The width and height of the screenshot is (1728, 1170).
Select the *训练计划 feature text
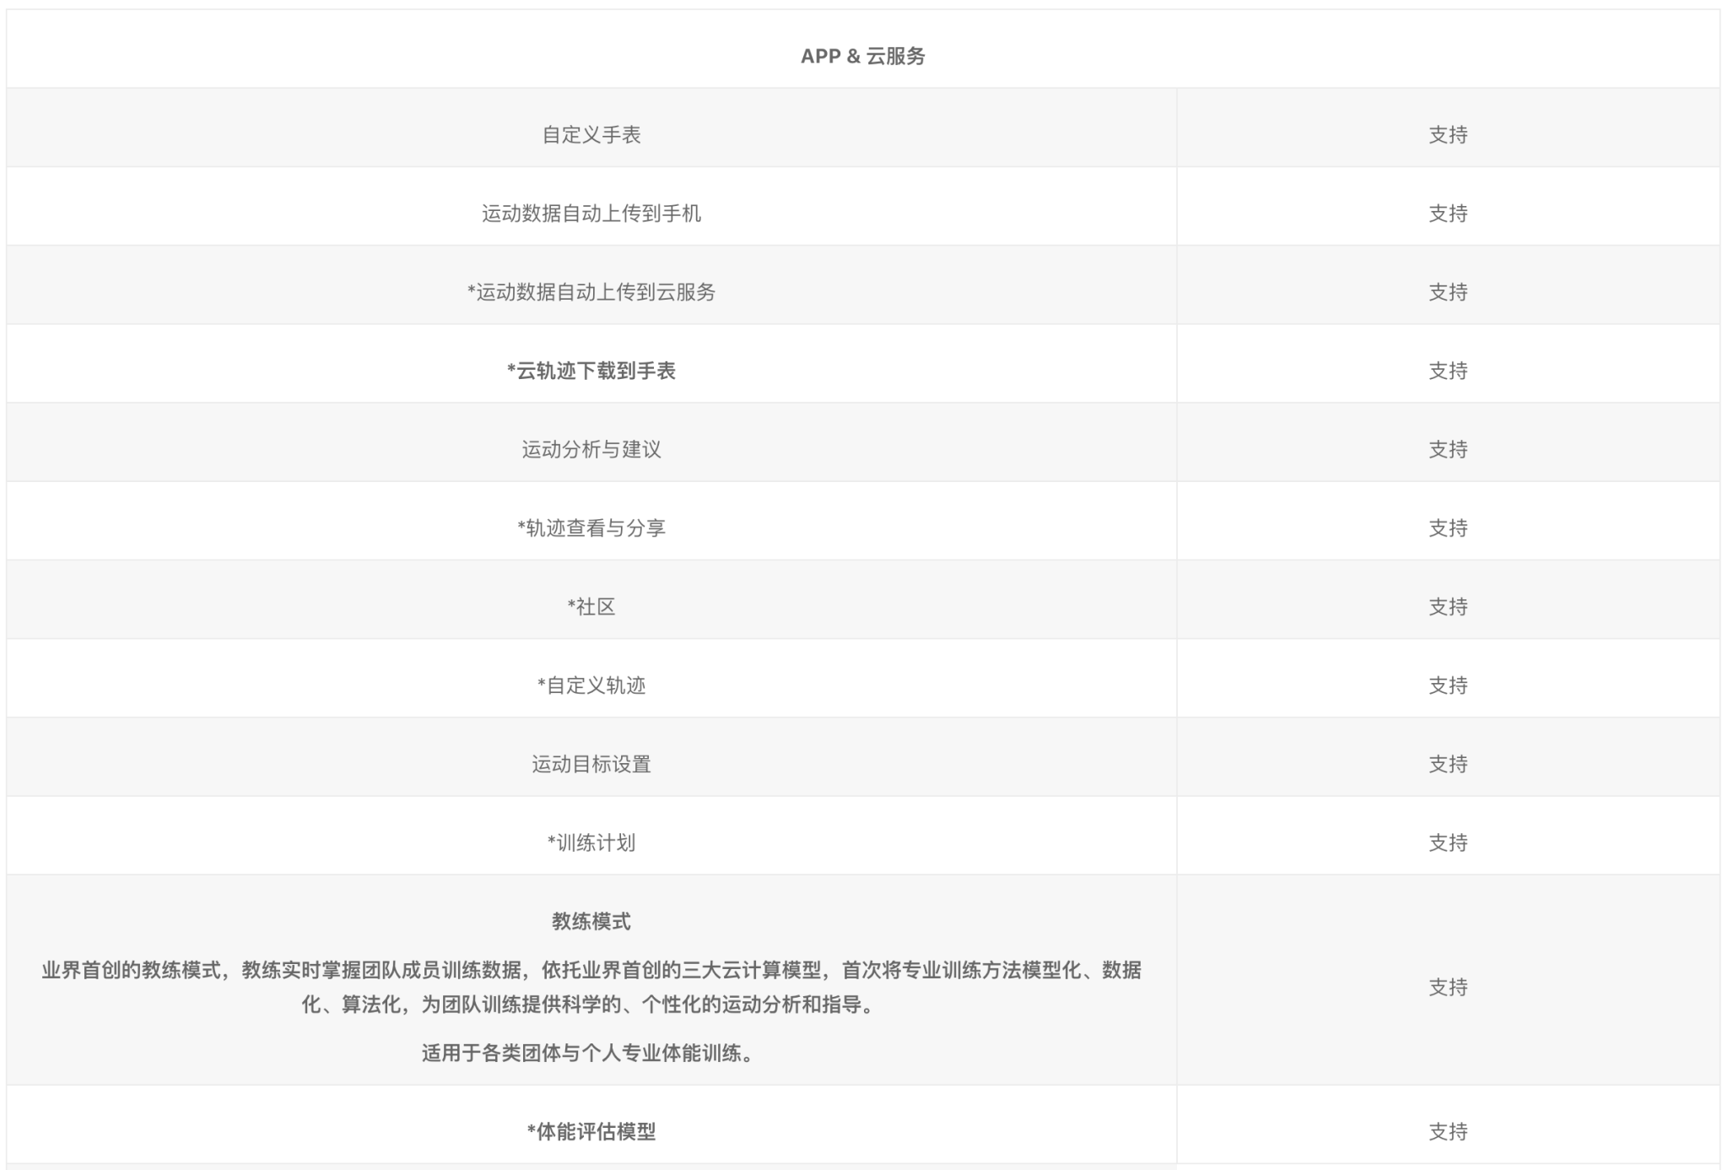click(x=591, y=842)
